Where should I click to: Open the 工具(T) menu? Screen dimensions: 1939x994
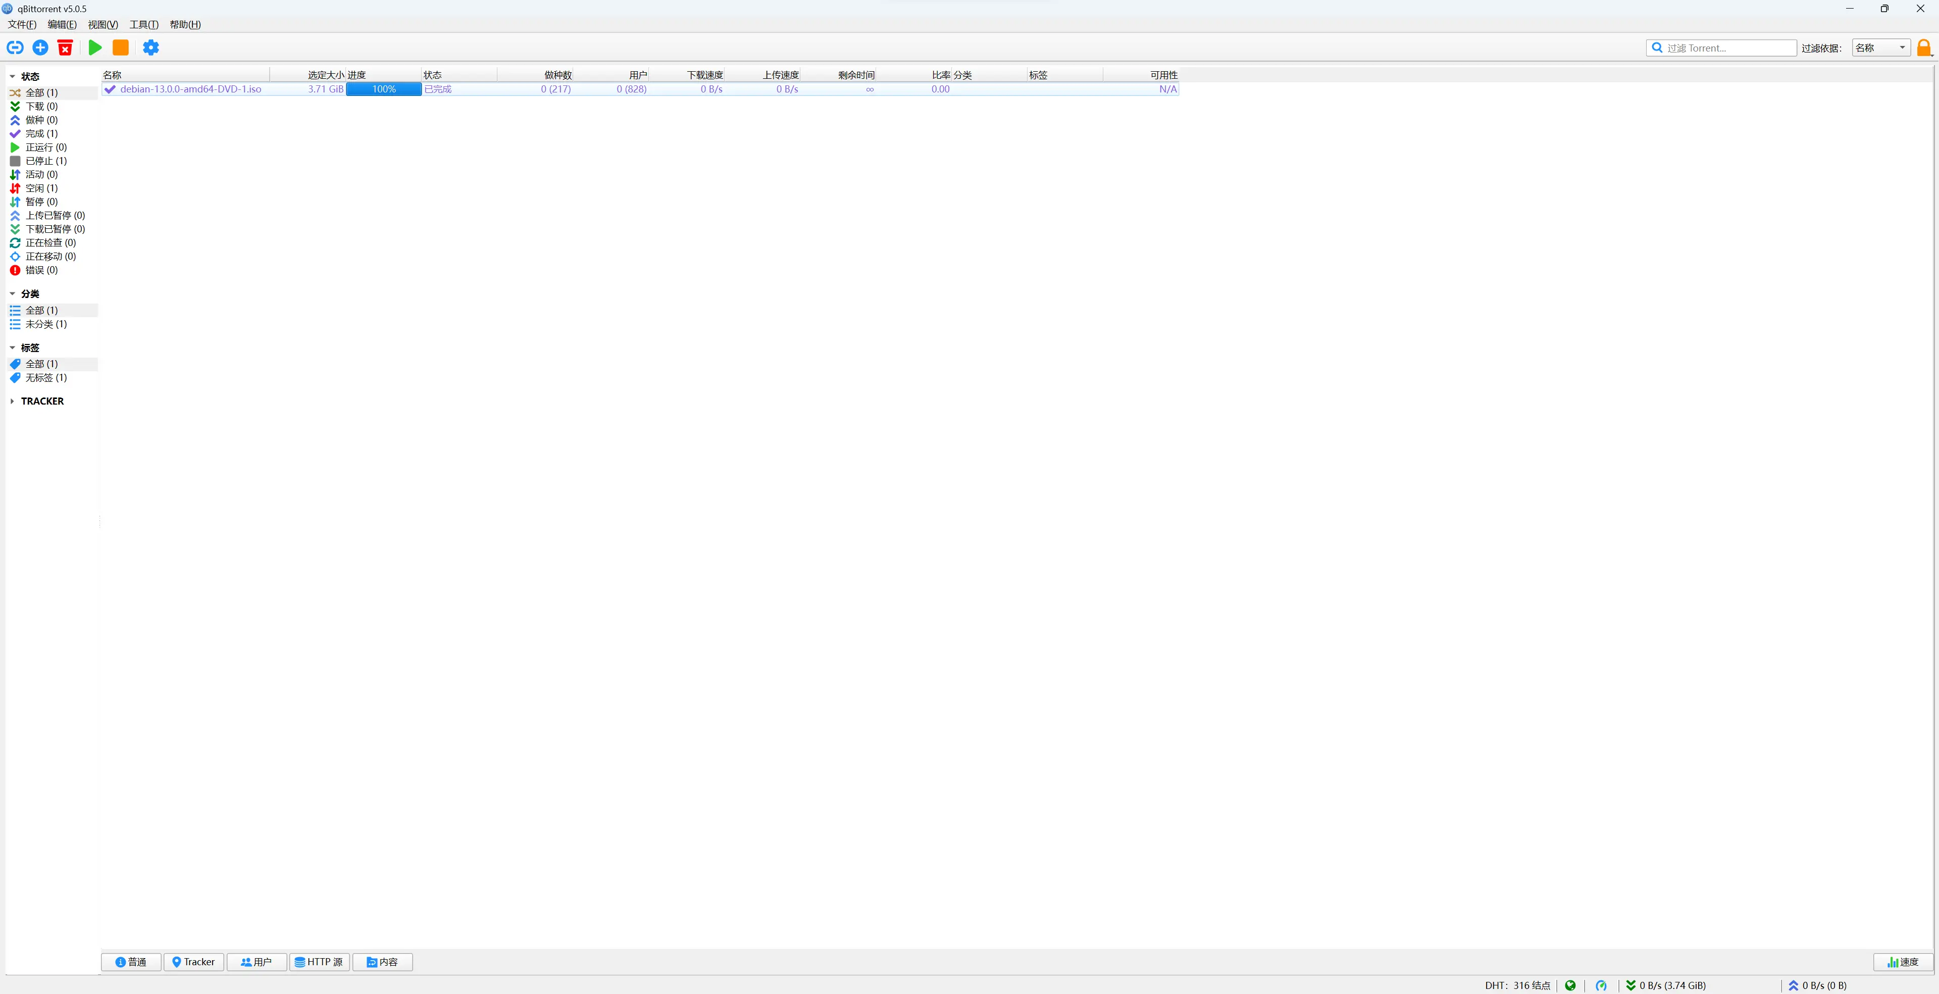(144, 24)
